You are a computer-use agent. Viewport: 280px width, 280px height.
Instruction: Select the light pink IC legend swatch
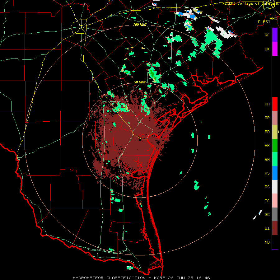pyautogui.click(x=275, y=201)
